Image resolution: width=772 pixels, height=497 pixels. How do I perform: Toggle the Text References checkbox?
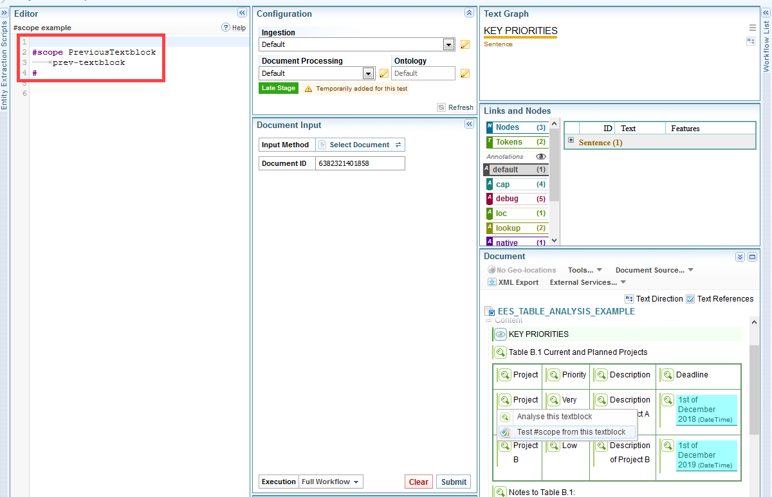690,299
